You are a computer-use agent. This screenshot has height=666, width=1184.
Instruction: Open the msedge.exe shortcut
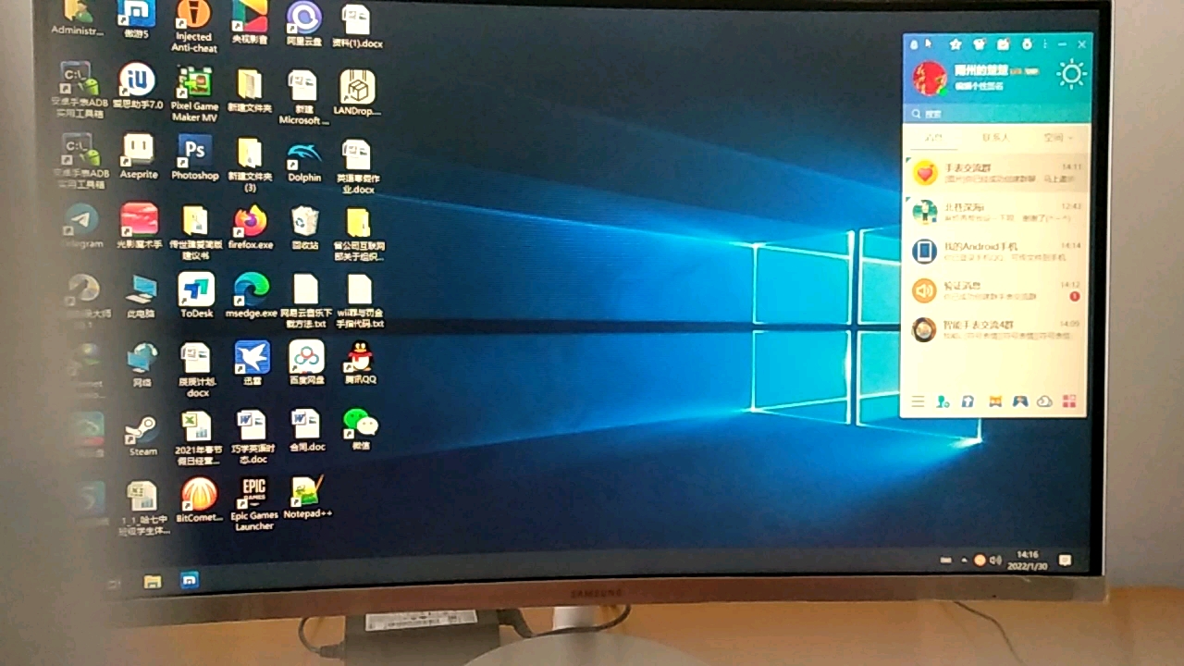coord(251,296)
